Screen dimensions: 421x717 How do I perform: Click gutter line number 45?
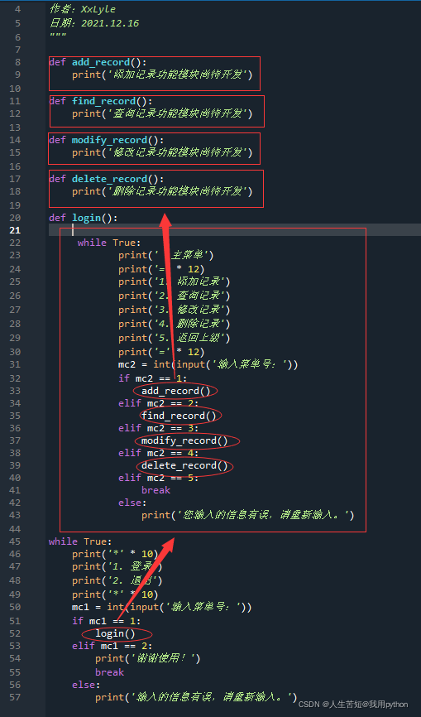click(x=15, y=541)
